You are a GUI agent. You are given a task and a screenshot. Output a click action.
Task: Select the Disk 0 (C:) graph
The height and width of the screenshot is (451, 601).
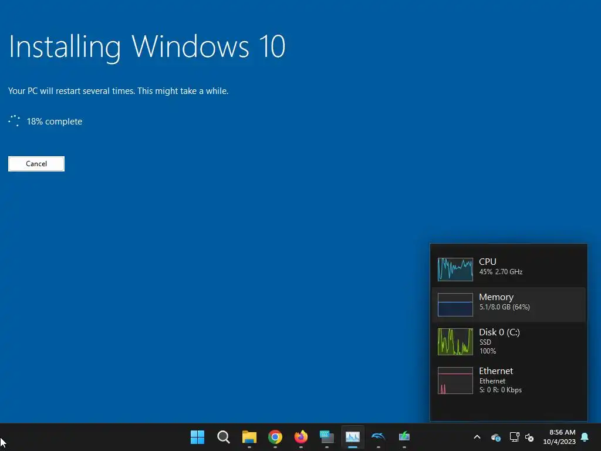coord(455,341)
